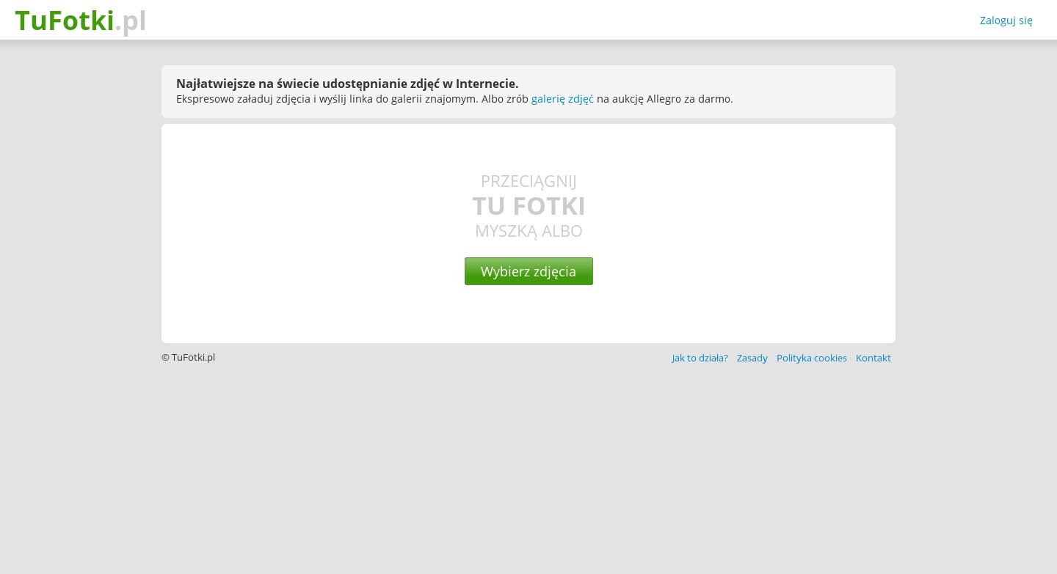This screenshot has height=574, width=1057.
Task: Click the MYSZKĄ ALBO text above the button
Action: coord(528,231)
